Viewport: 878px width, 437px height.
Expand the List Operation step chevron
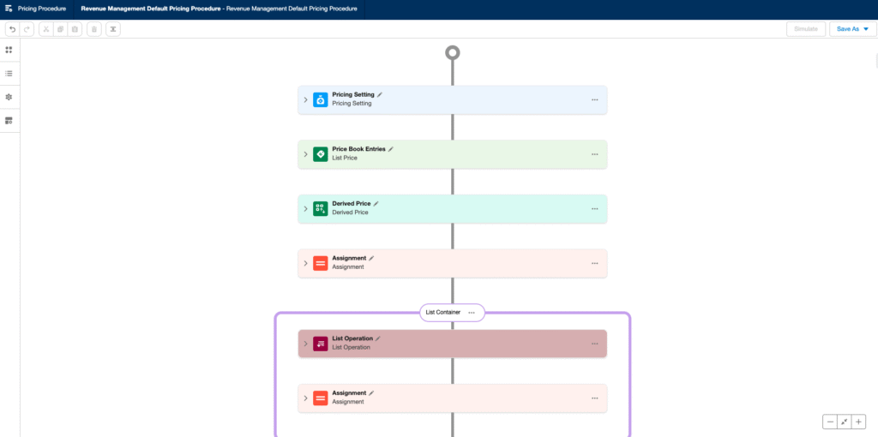pyautogui.click(x=305, y=344)
